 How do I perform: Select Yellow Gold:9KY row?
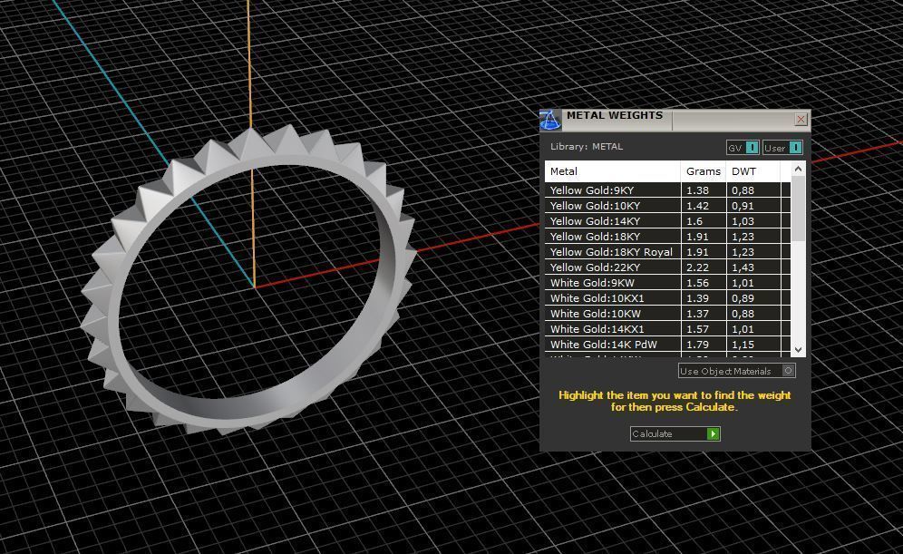coord(667,190)
